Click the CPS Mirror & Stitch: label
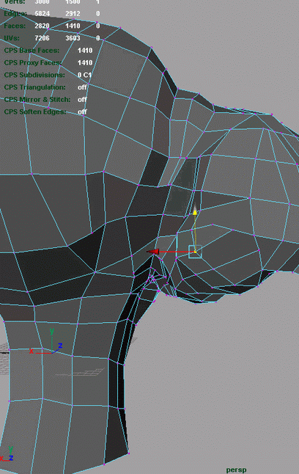This screenshot has width=299, height=474. 37,100
